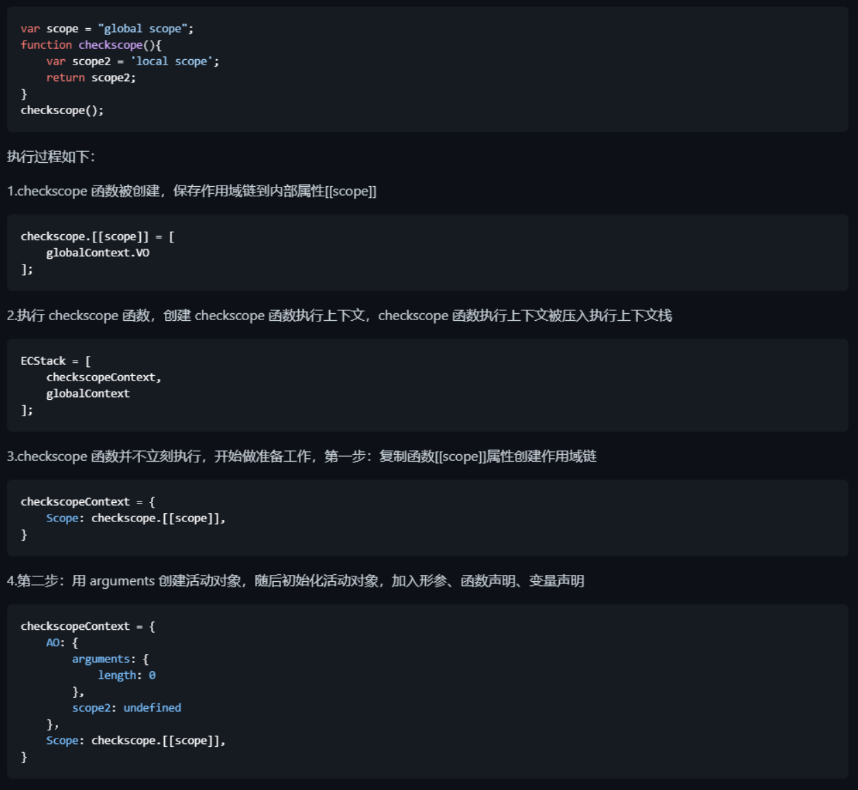
Task: Click the 'ECStack = [' code line
Action: click(55, 361)
